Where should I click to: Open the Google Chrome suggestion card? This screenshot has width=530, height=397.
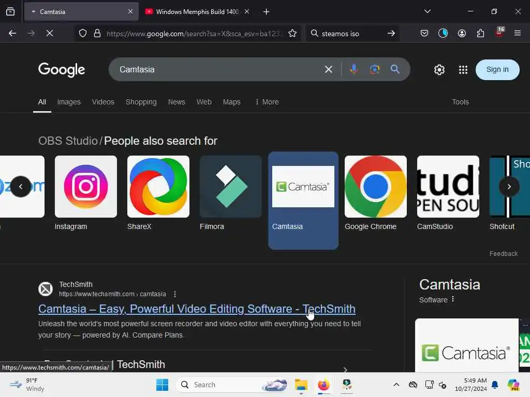[x=376, y=193]
